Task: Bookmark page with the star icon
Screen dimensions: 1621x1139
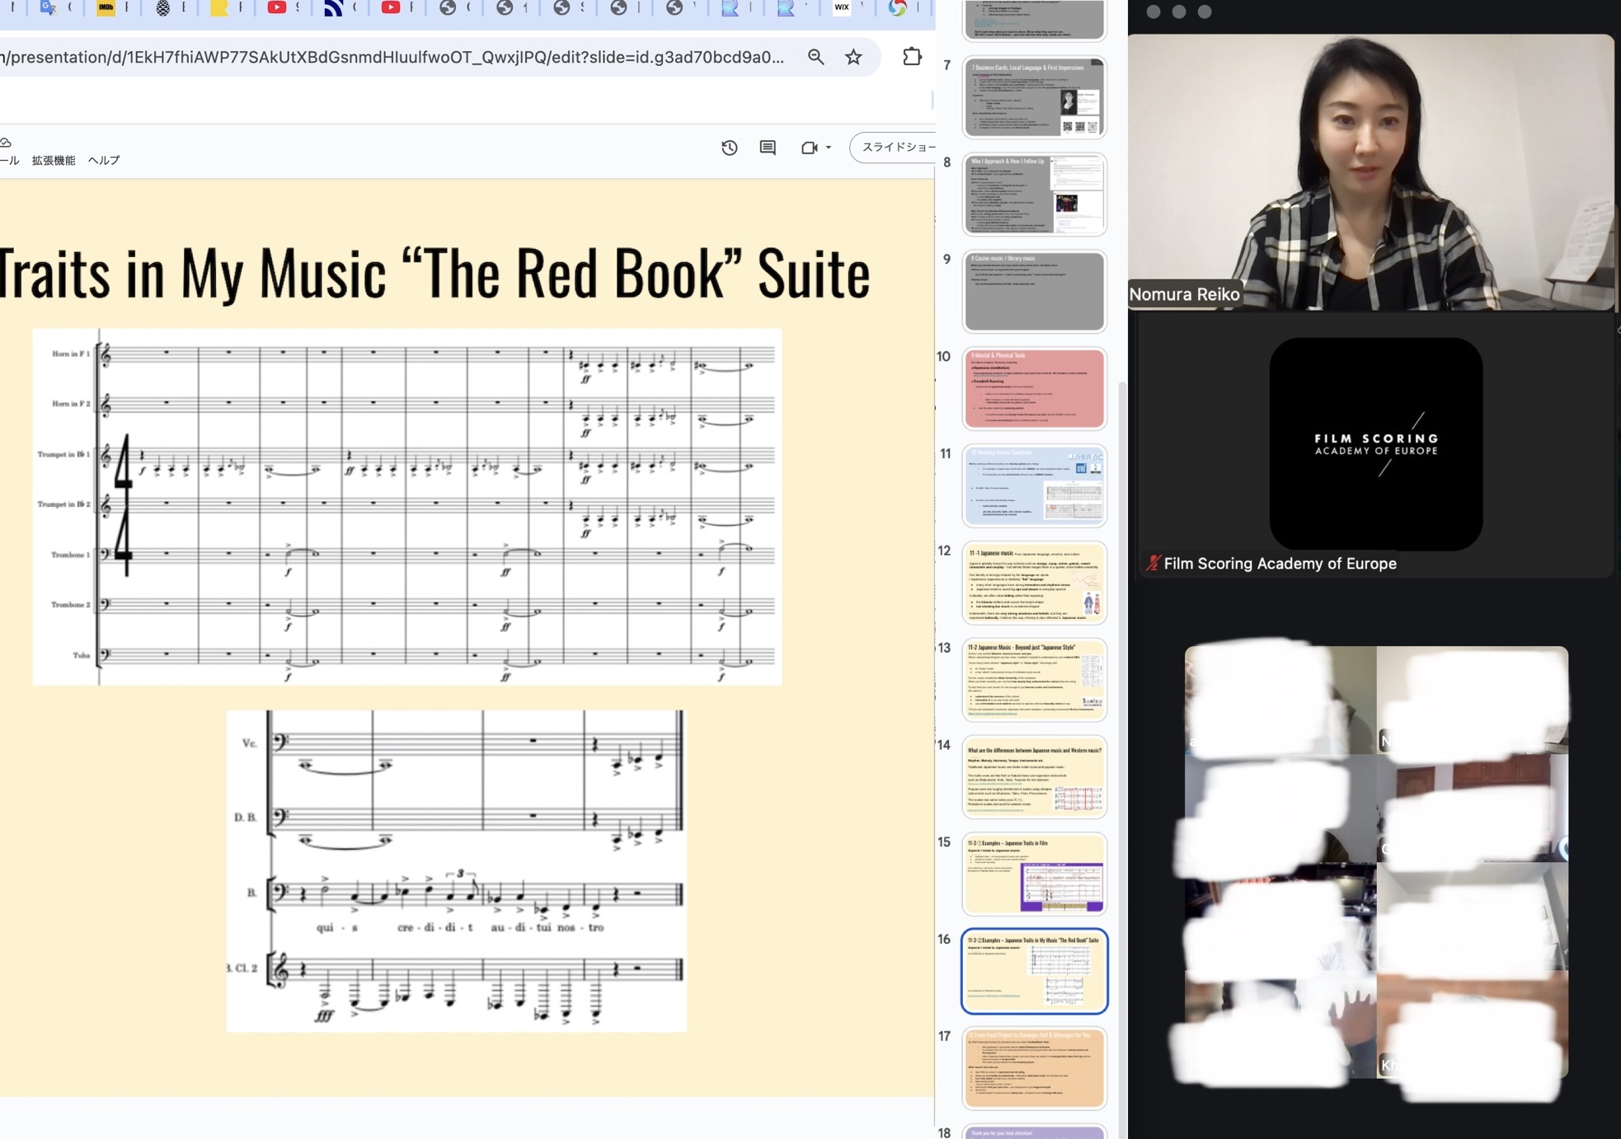Action: 853,57
